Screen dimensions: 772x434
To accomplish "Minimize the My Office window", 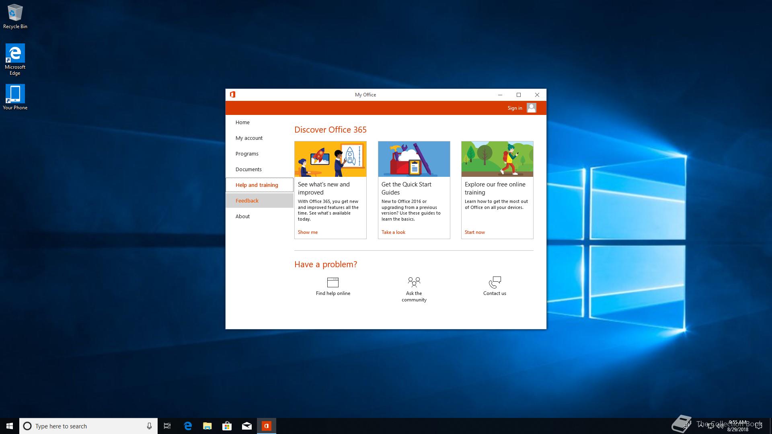I will click(500, 95).
